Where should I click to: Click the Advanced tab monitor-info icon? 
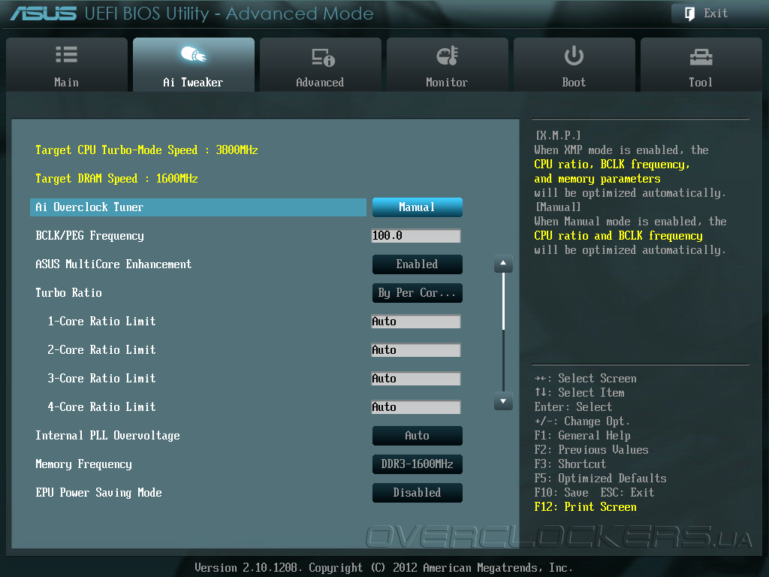(x=323, y=57)
